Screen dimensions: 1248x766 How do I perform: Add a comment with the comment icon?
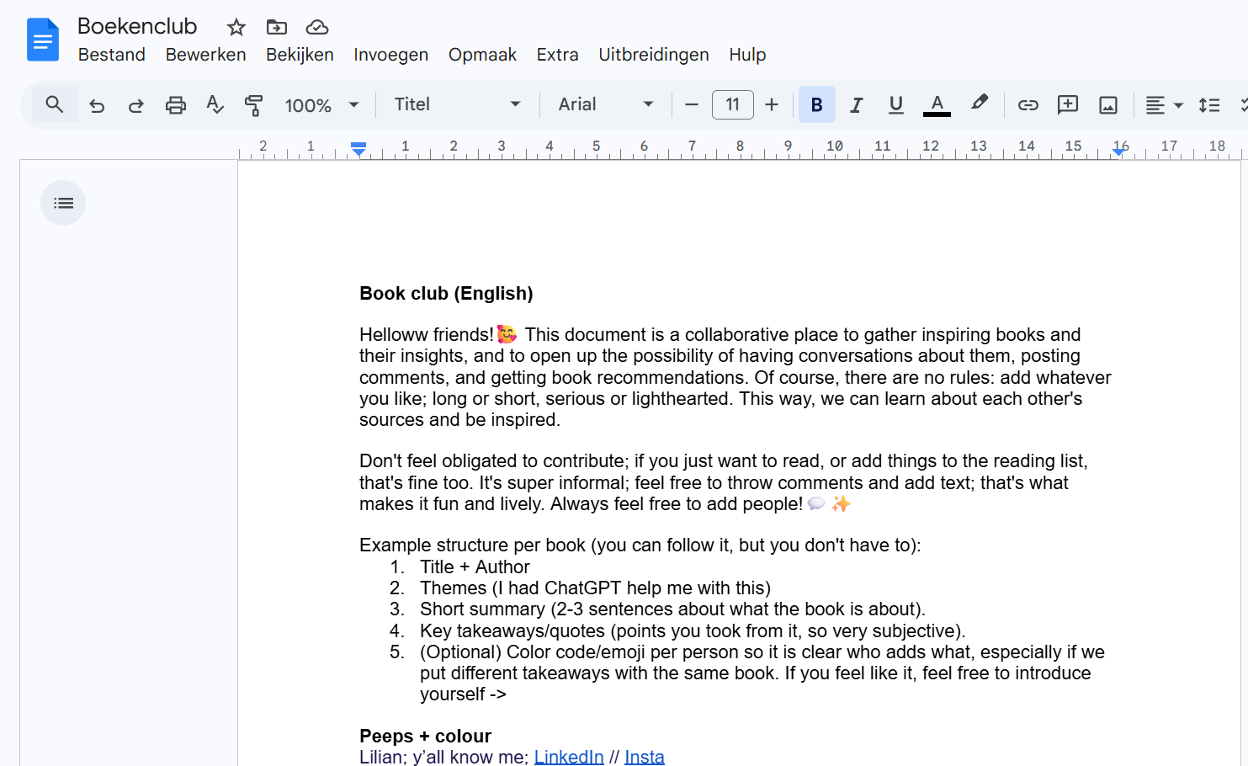pos(1067,105)
